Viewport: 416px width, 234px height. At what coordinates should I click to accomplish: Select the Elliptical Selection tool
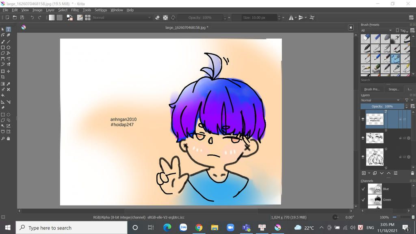9,115
